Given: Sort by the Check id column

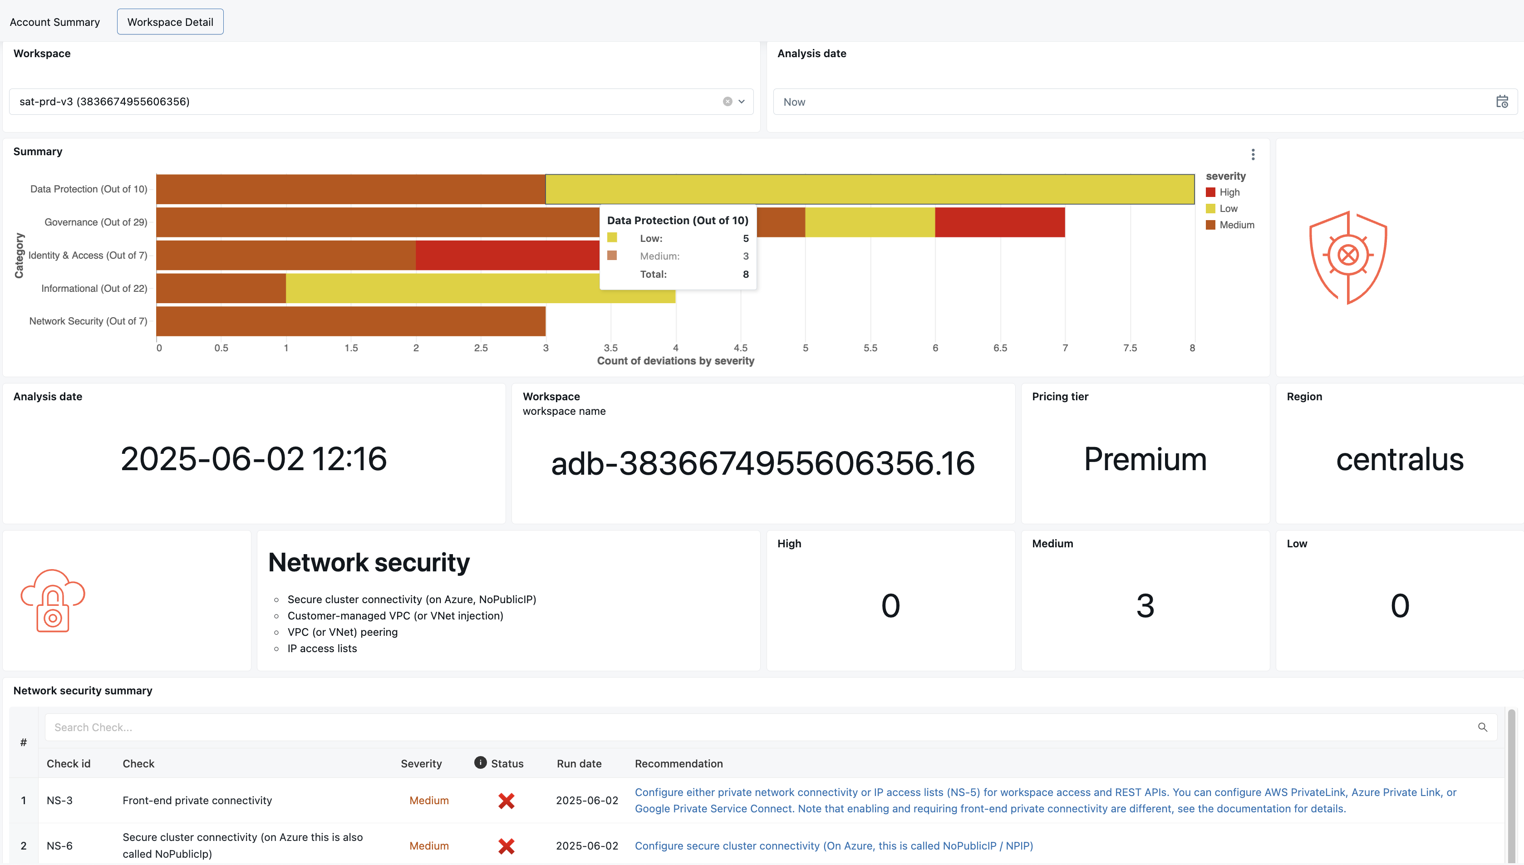Looking at the screenshot, I should [x=68, y=763].
